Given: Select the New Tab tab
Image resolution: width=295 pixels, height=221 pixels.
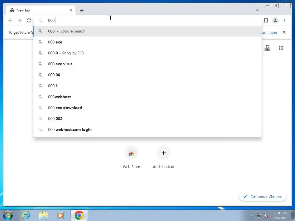Looking at the screenshot, I should [41, 10].
